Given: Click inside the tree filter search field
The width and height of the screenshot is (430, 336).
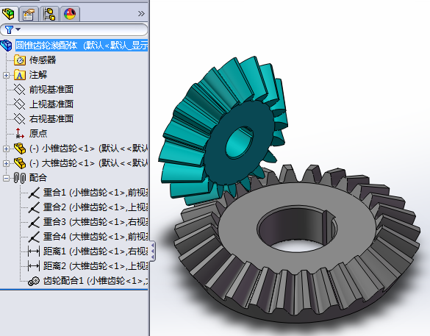Looking at the screenshot, I should (74, 29).
